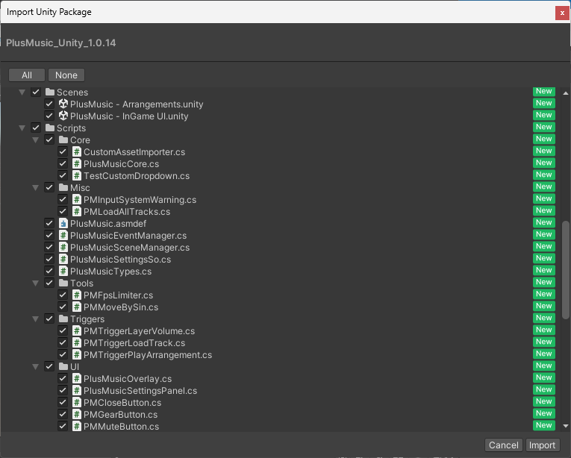Select the PlusMusicSceneManager.cs file name
The image size is (571, 458).
coord(130,247)
